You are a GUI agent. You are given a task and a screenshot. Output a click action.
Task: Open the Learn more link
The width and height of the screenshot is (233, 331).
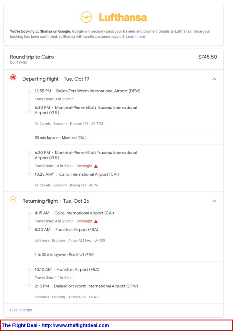[136, 37]
